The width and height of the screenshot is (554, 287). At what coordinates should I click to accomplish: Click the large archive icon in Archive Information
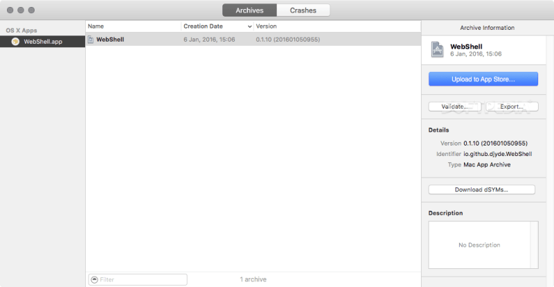pos(438,50)
